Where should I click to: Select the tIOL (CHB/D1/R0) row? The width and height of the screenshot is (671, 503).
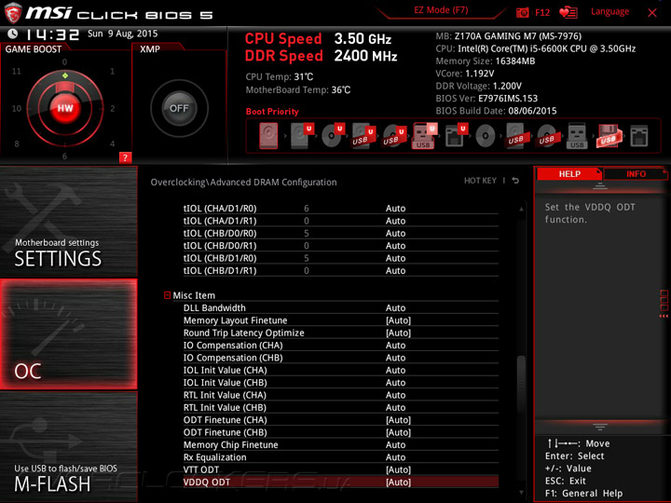(341, 258)
